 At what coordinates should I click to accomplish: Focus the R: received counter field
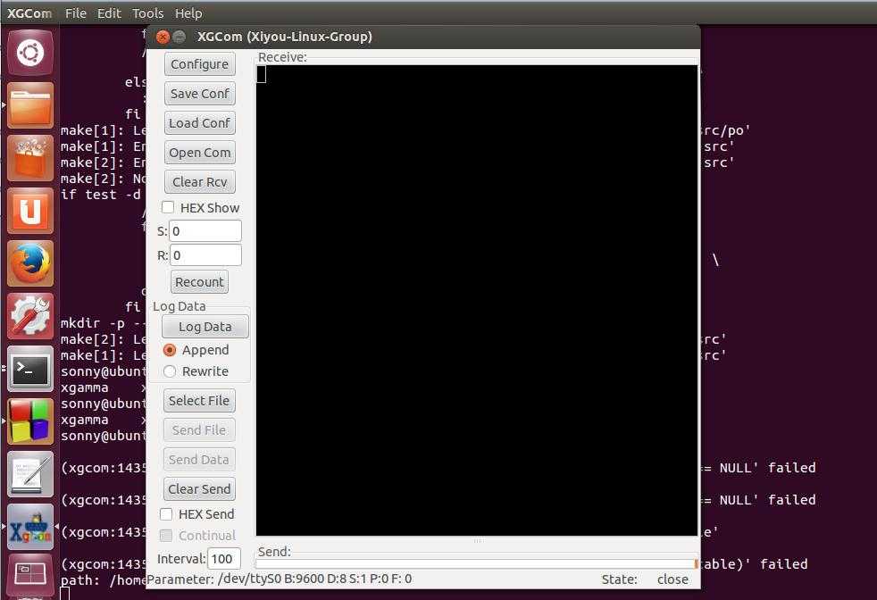tap(205, 255)
